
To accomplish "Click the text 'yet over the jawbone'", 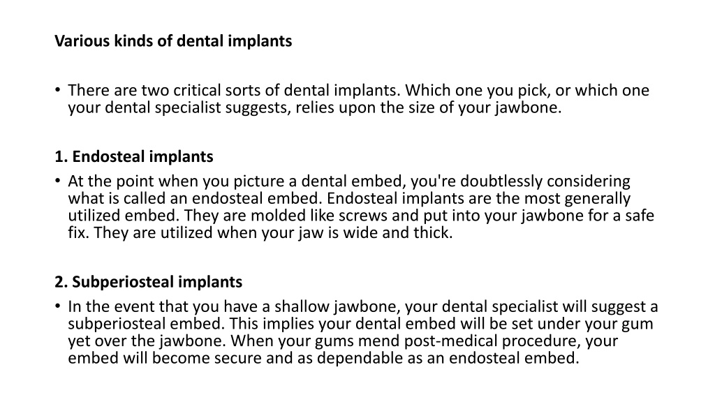I will [149, 341].
